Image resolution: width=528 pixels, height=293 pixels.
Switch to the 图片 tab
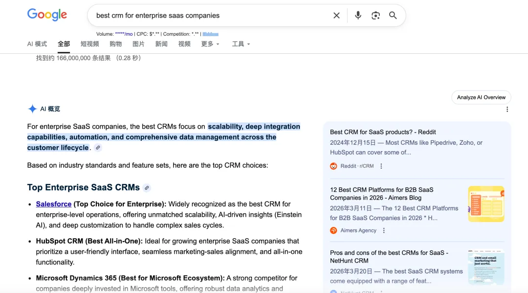[x=138, y=44]
